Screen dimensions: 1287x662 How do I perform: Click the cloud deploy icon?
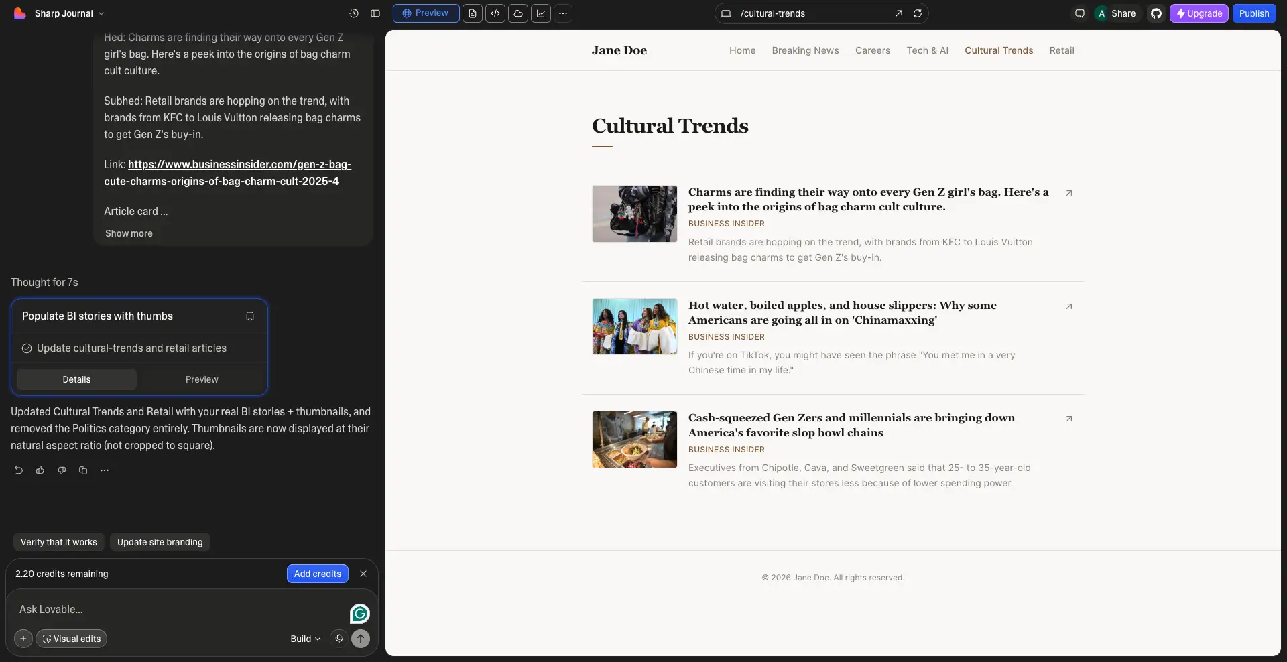518,13
